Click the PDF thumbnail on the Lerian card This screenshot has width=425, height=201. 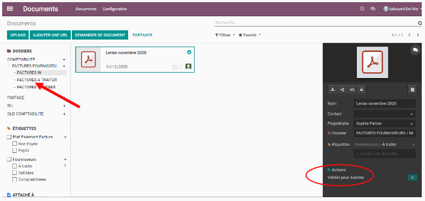click(88, 60)
